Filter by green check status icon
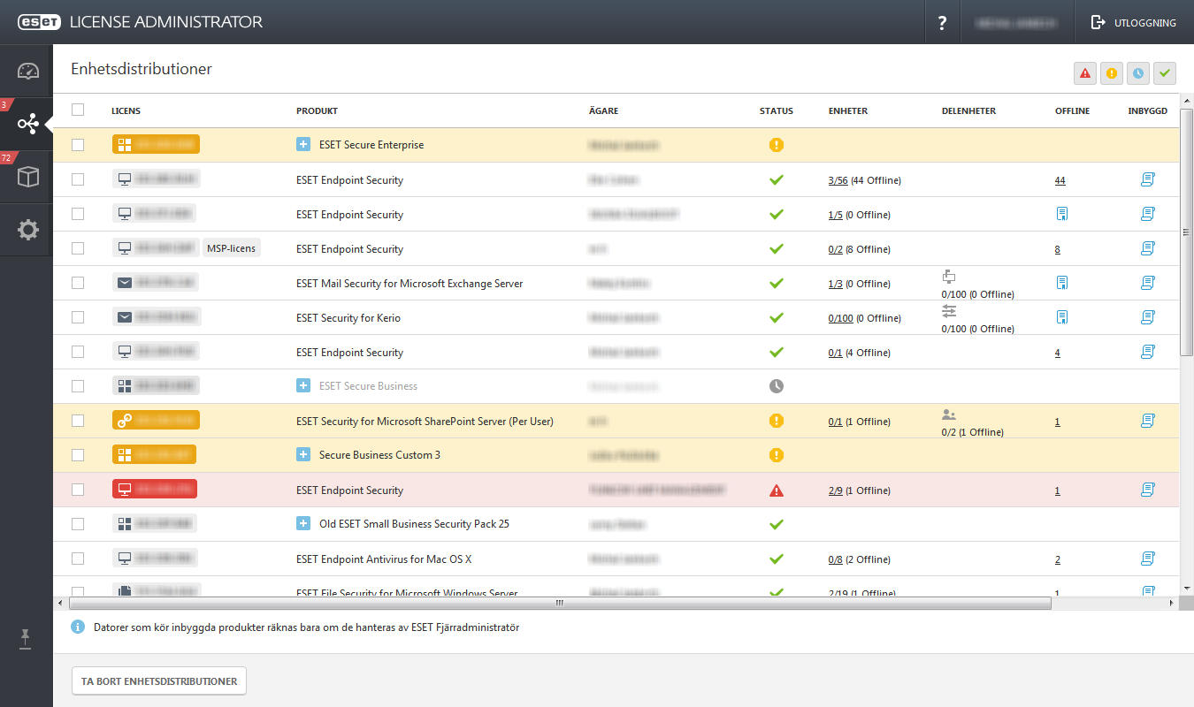Screen dimensions: 1194x707 point(1165,73)
